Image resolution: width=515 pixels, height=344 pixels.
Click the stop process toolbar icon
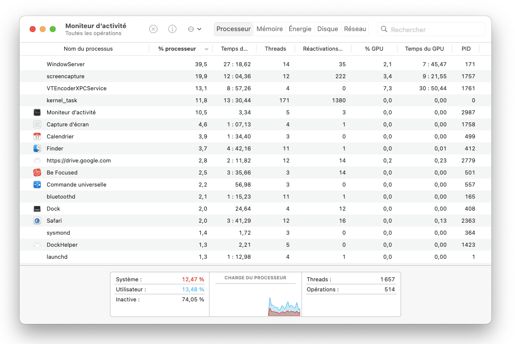(153, 29)
